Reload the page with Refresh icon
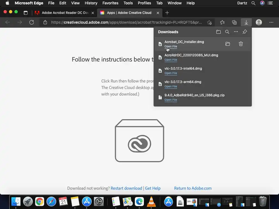This screenshot has width=279, height=209. point(32,22)
